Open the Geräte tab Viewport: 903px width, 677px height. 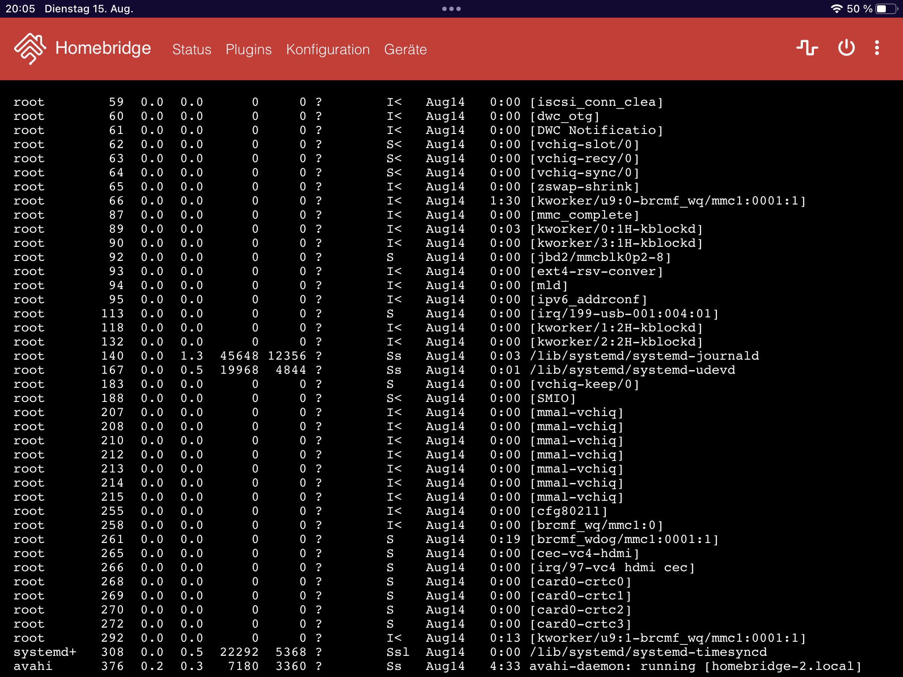tap(405, 49)
